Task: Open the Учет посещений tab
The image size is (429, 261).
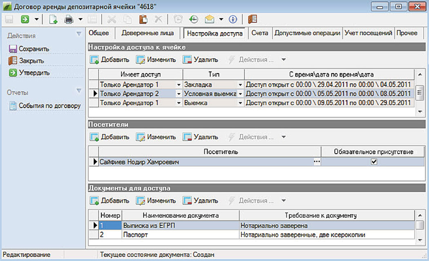Action: [368, 33]
